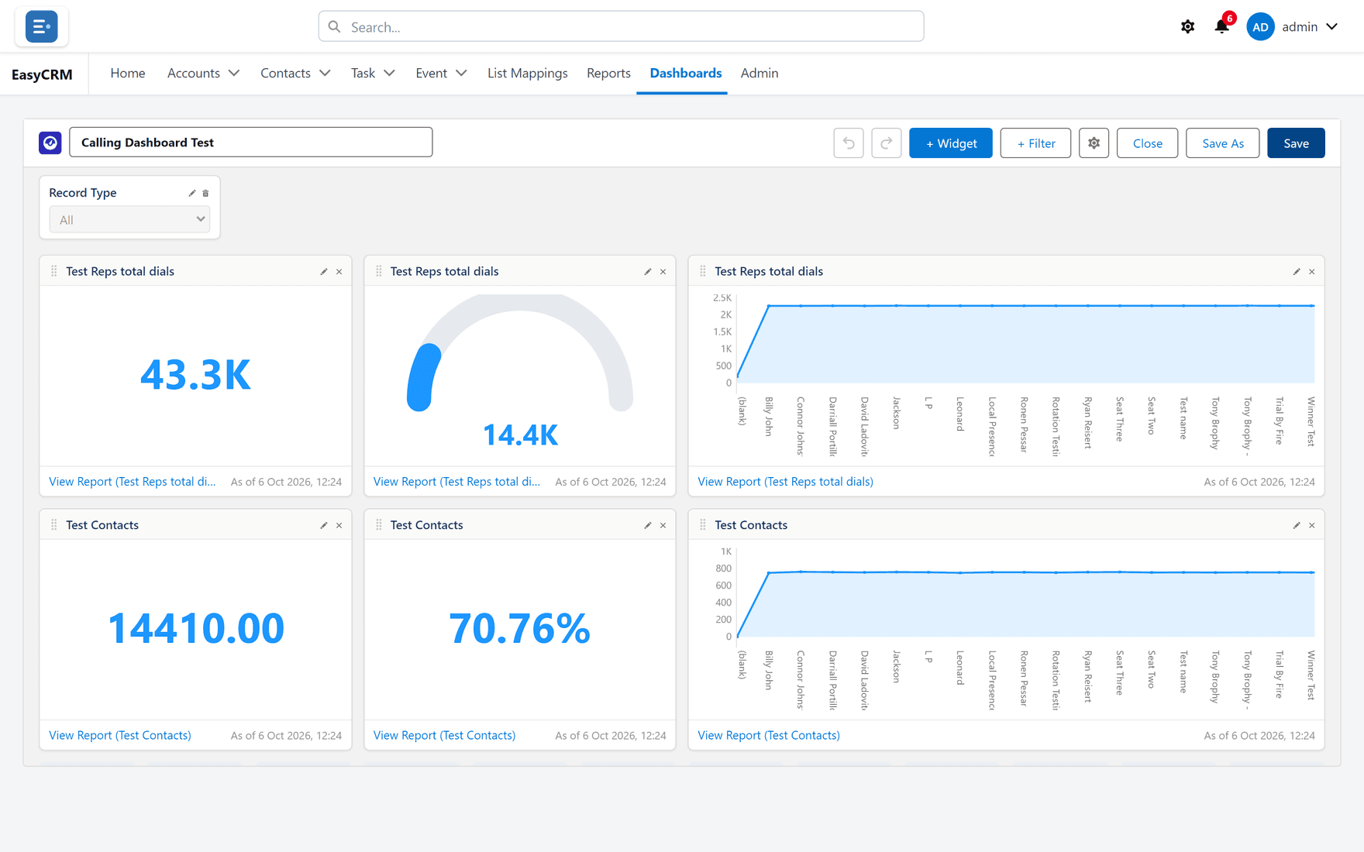Remove the 43.3K Test Reps widget

tap(339, 272)
